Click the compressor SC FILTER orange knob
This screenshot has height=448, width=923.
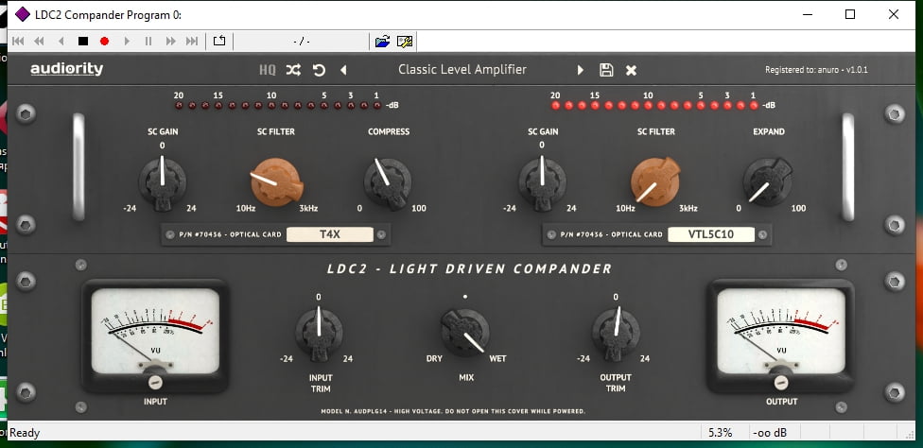click(276, 181)
